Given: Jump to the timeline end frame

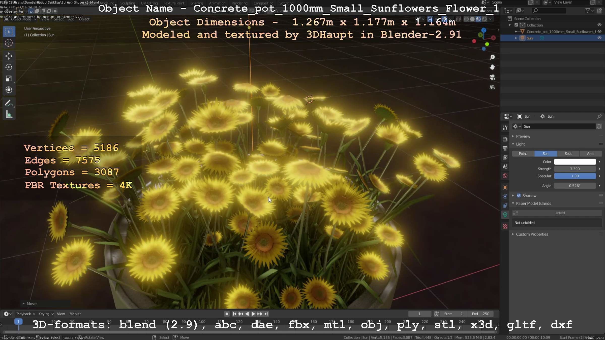Looking at the screenshot, I should tap(266, 314).
